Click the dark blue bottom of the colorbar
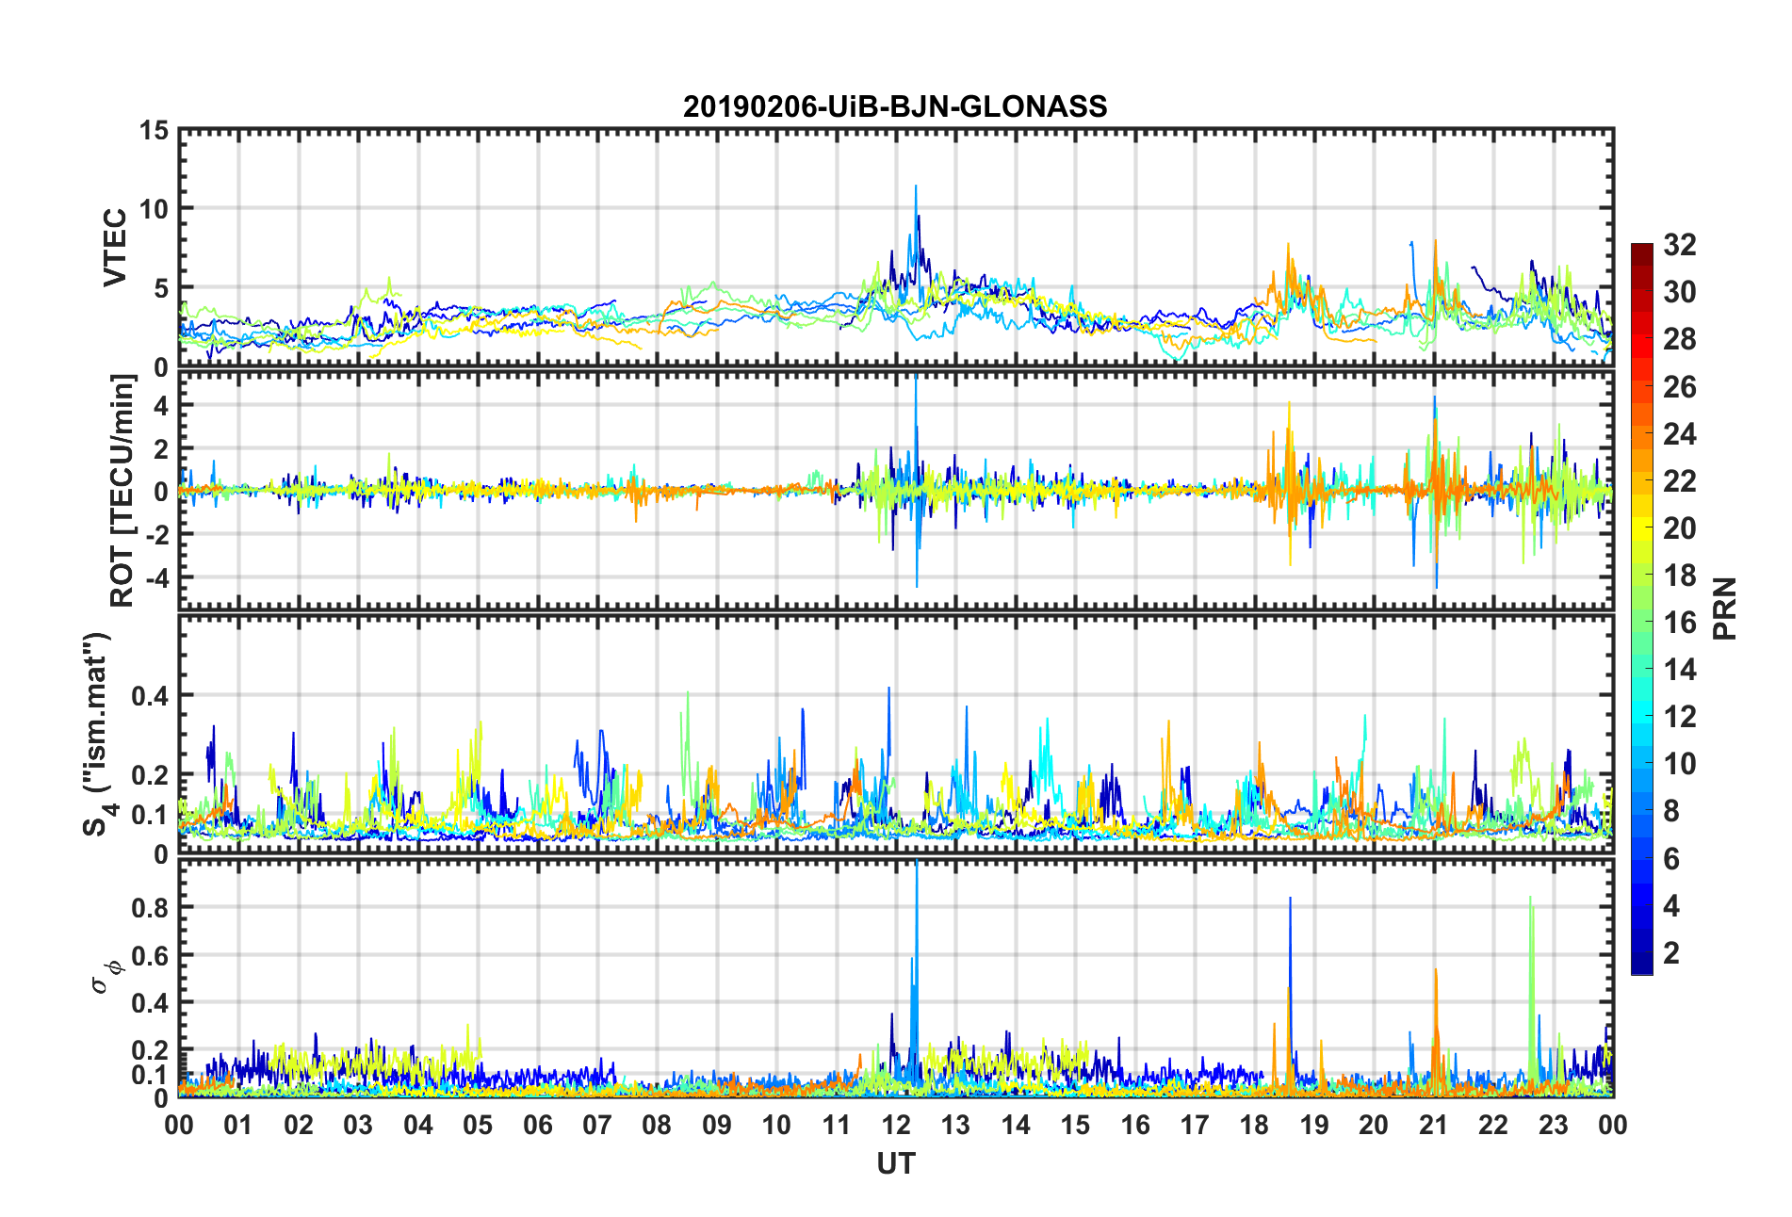Screen dimensions: 1792x1217 click(x=1641, y=964)
